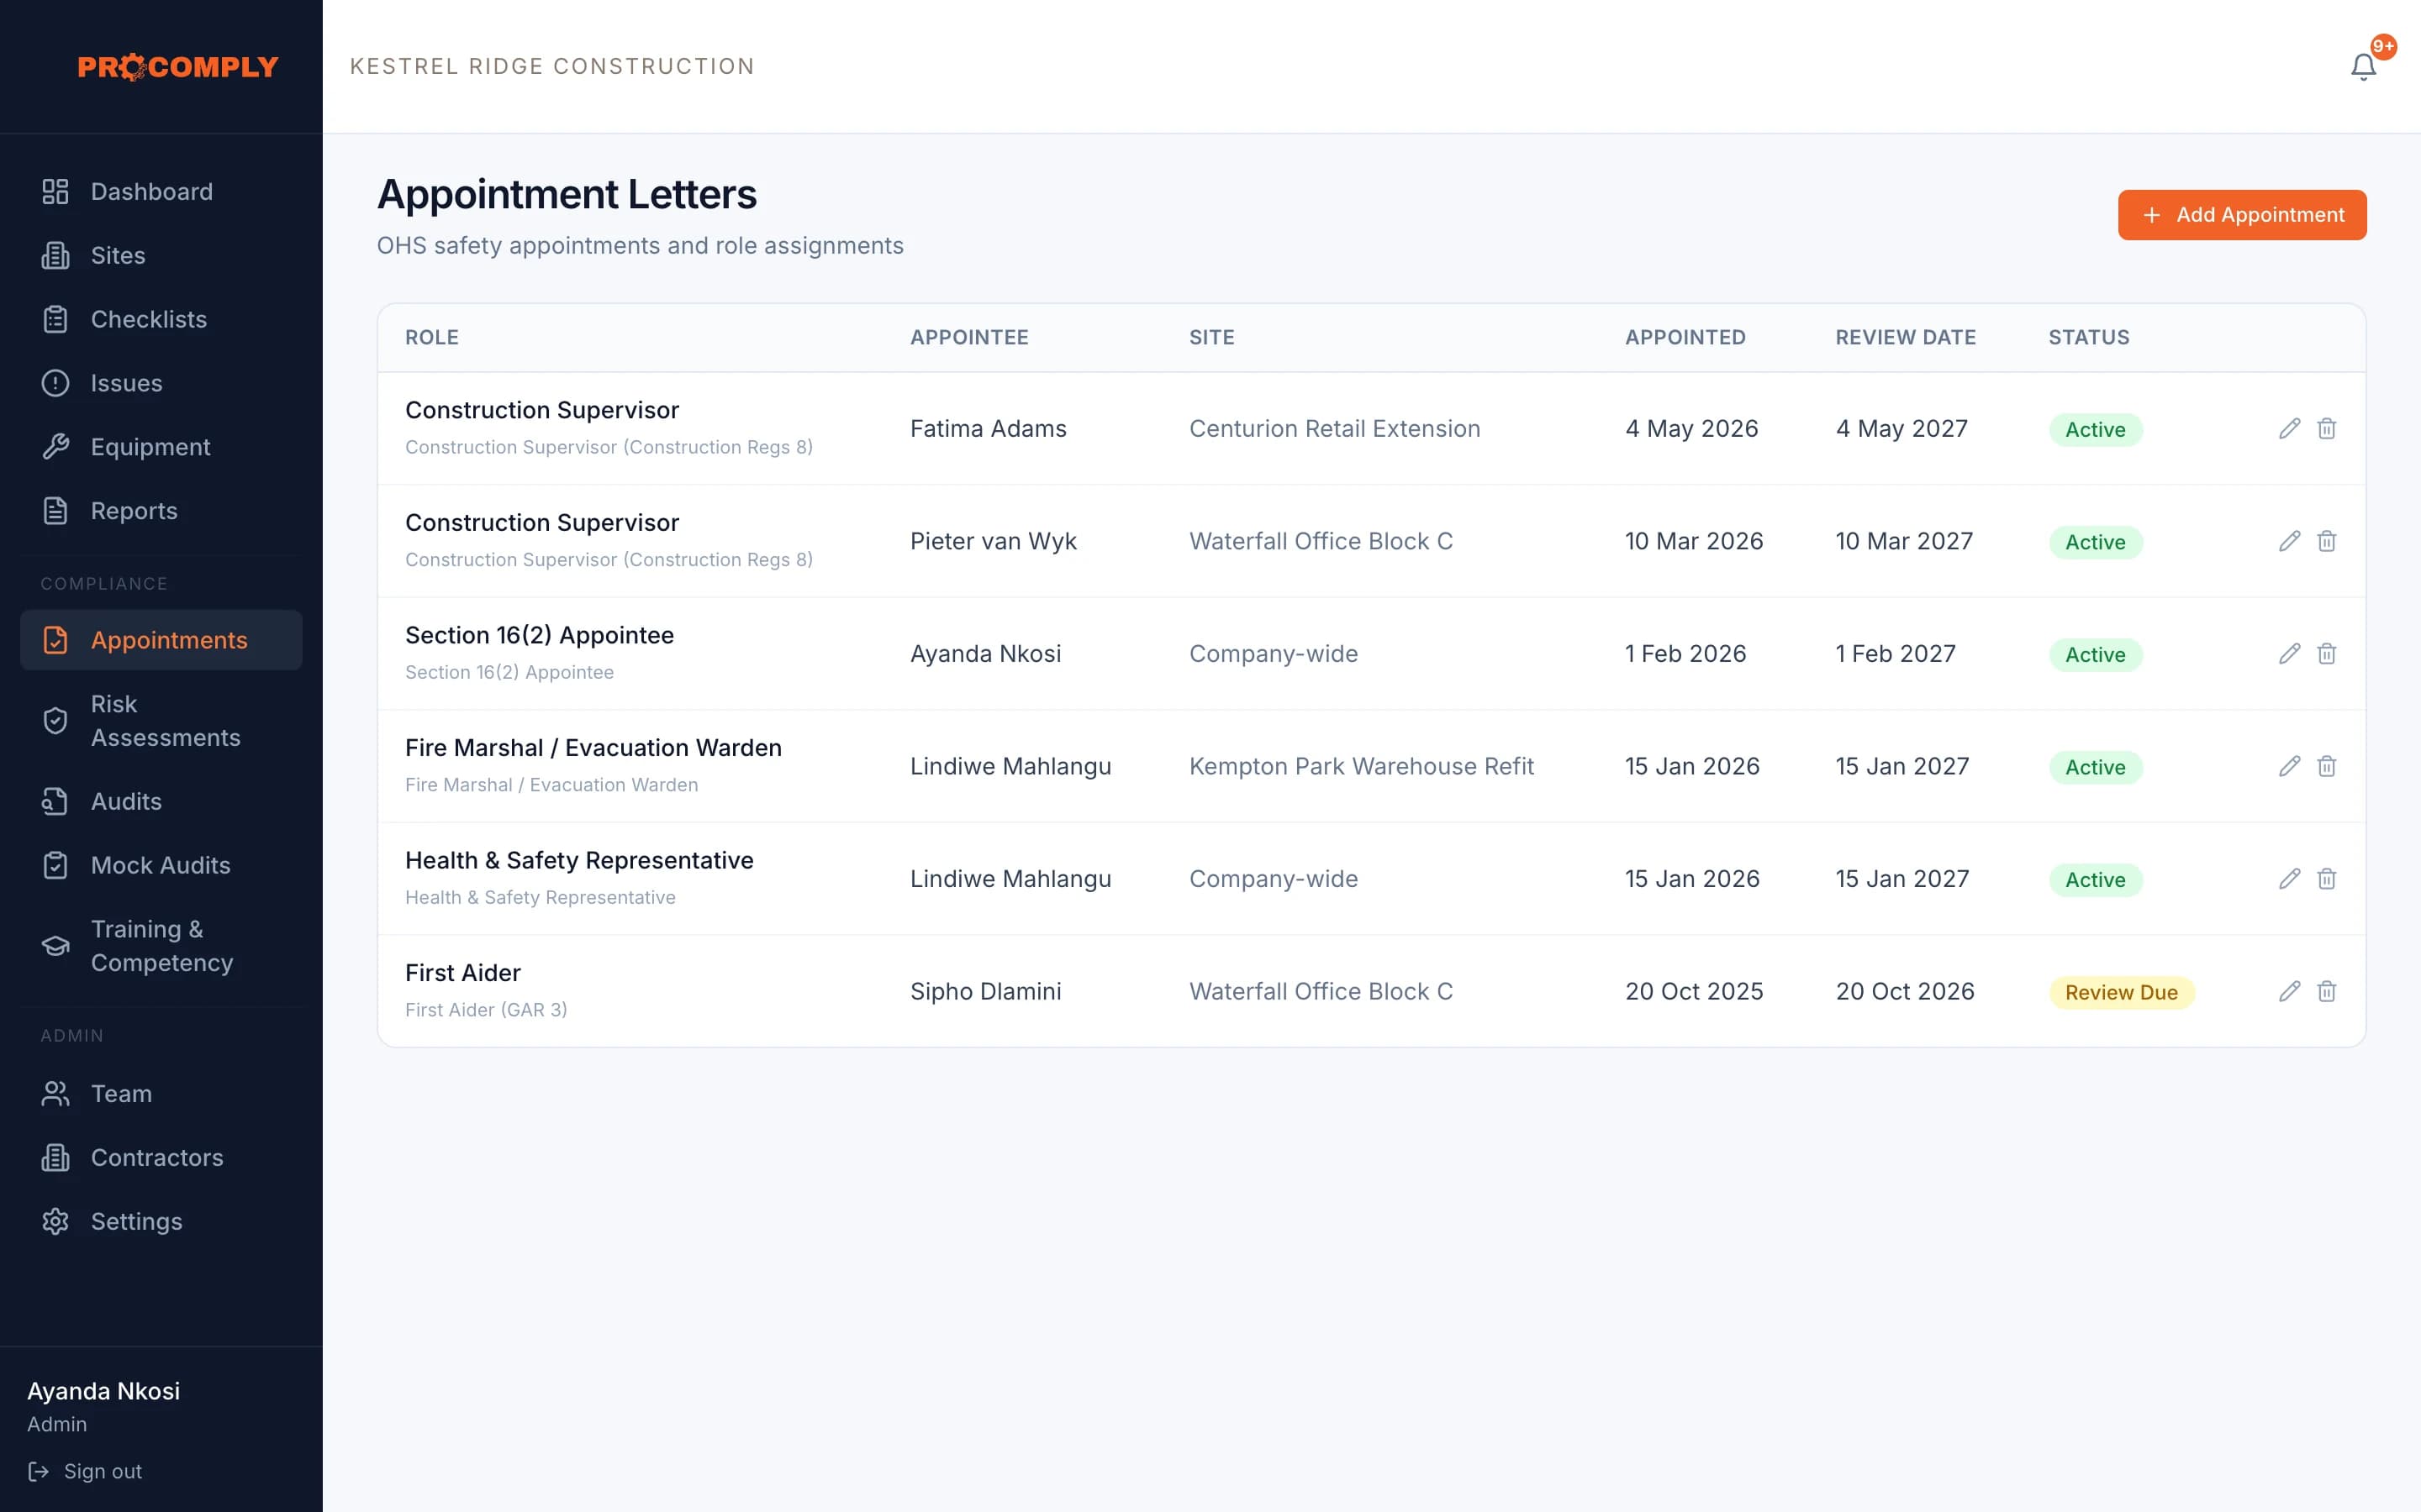The height and width of the screenshot is (1512, 2421).
Task: Click Kestrel Ridge Construction header title
Action: tap(552, 66)
